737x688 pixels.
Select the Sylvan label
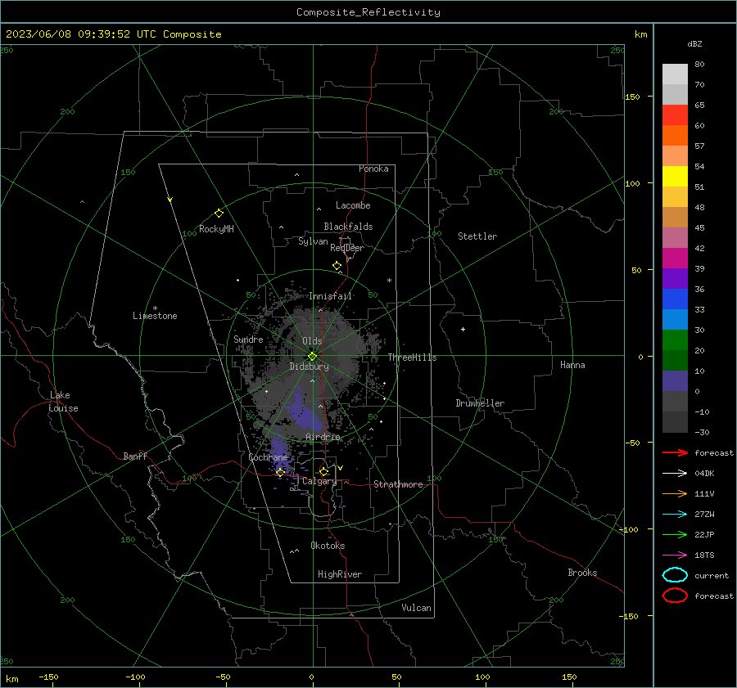(313, 241)
